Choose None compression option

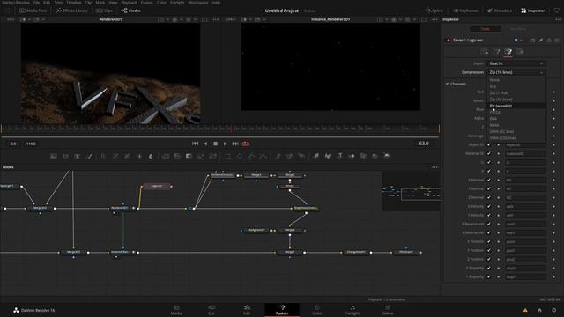516,80
